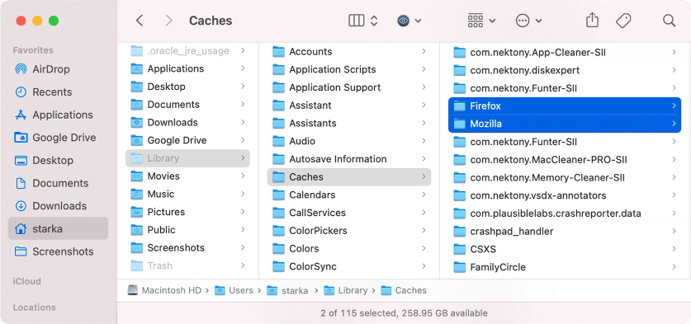Select the Firefox cache folder
Image resolution: width=691 pixels, height=324 pixels.
pyautogui.click(x=565, y=106)
